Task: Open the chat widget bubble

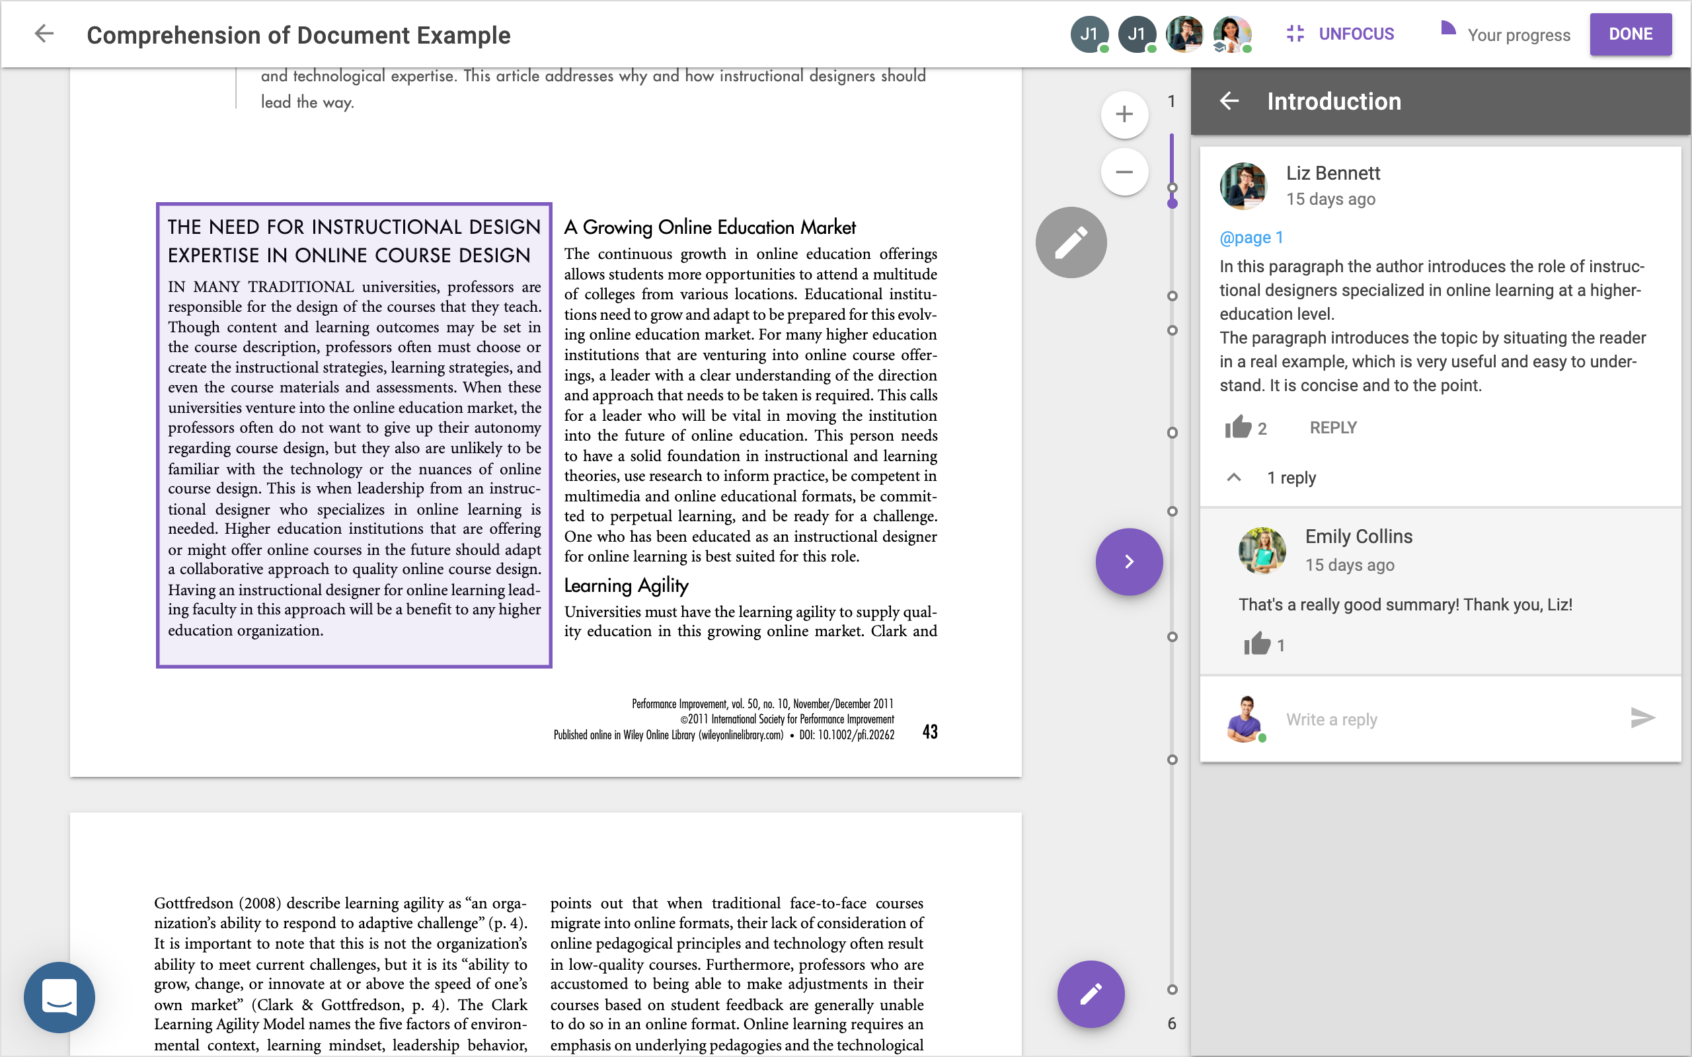Action: [x=59, y=997]
